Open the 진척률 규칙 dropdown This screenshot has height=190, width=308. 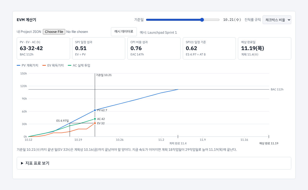pos(277,20)
